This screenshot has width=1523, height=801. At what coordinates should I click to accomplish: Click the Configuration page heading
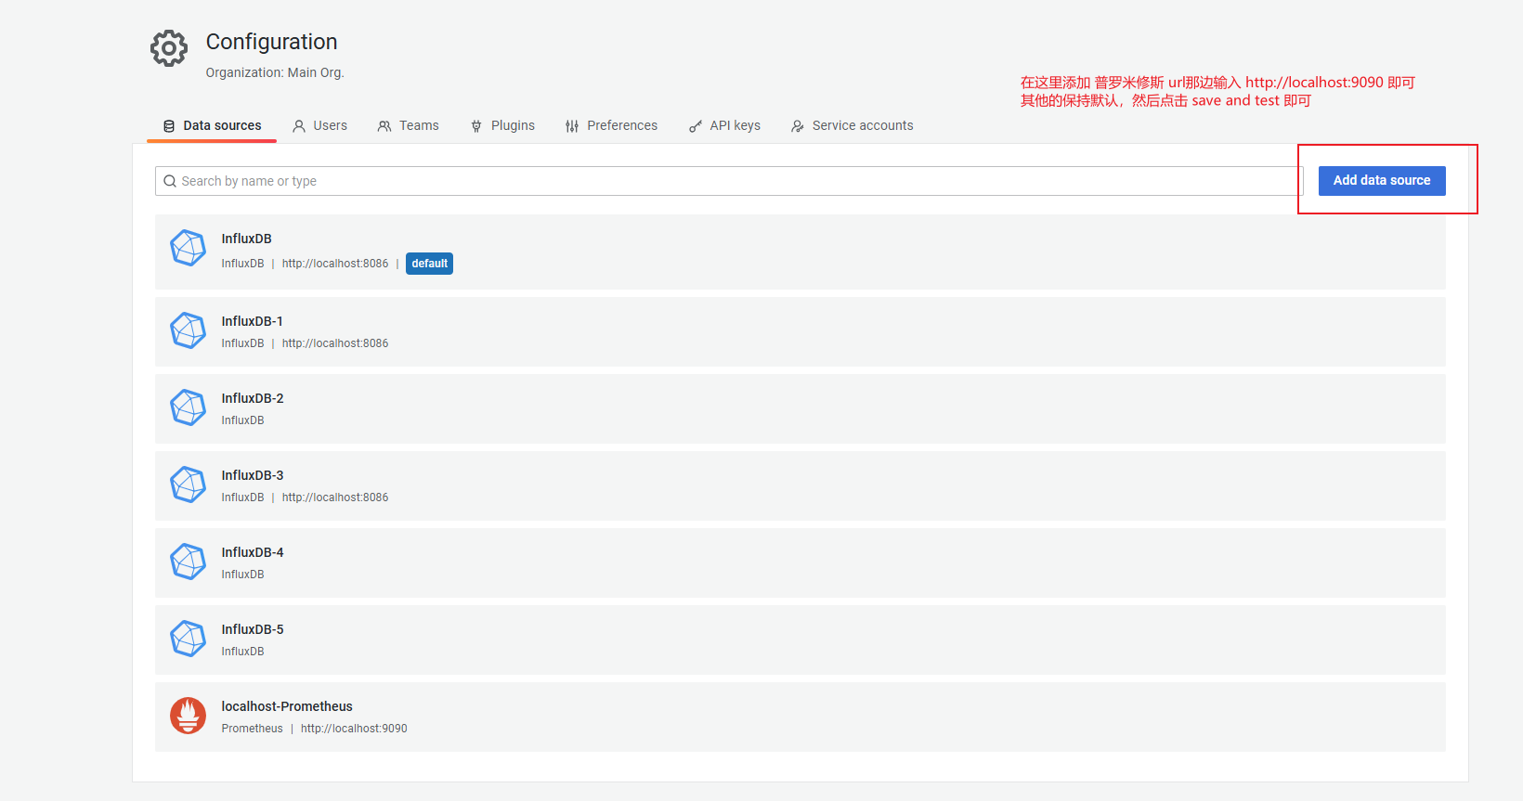coord(271,42)
